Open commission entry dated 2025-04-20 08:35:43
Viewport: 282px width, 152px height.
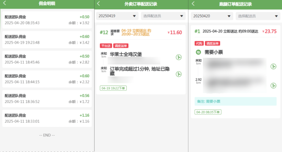[47, 20]
